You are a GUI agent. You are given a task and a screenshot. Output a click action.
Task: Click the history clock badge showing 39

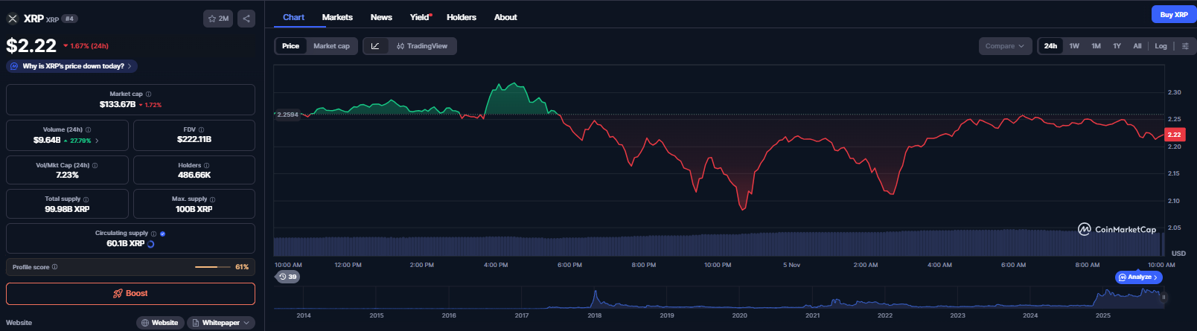coord(287,277)
